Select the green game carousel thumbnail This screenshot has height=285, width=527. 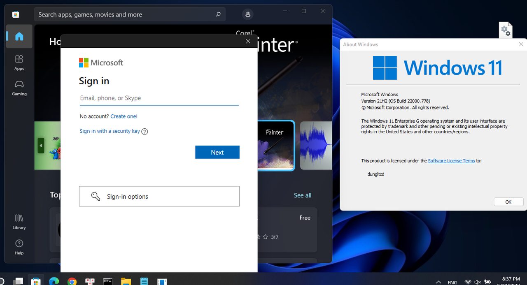click(x=47, y=146)
